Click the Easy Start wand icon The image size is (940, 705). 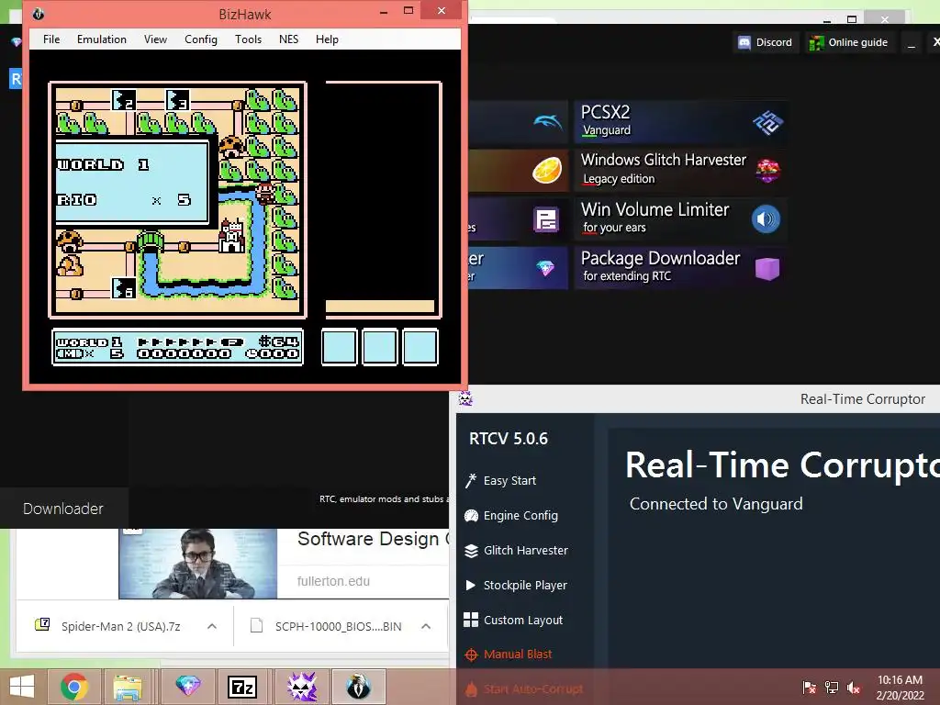click(x=471, y=481)
